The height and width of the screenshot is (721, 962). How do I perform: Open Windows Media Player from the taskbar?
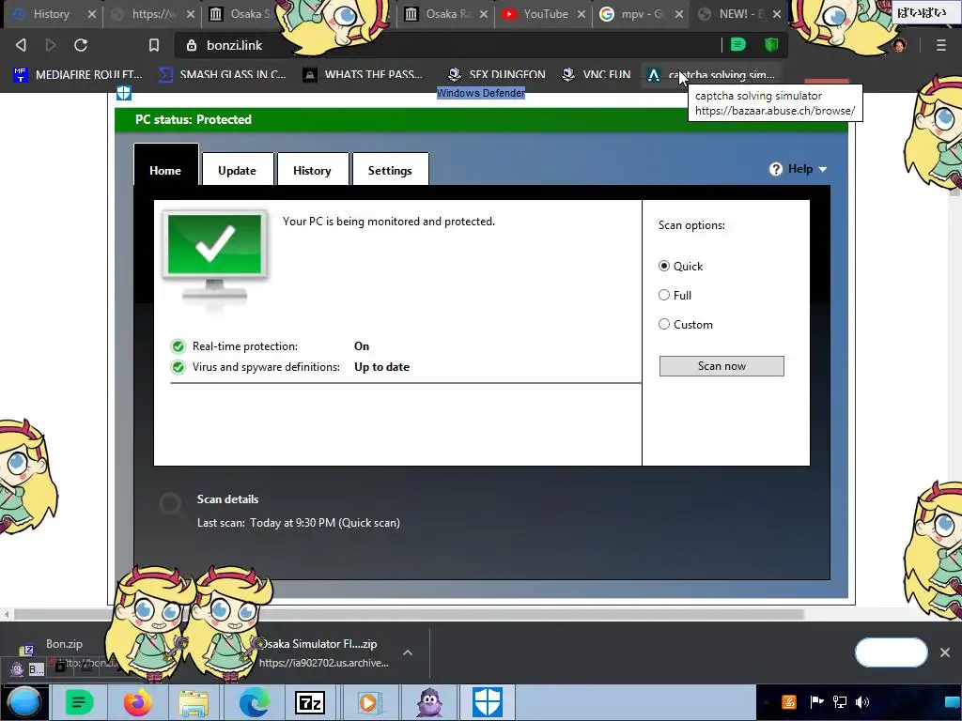pos(369,702)
